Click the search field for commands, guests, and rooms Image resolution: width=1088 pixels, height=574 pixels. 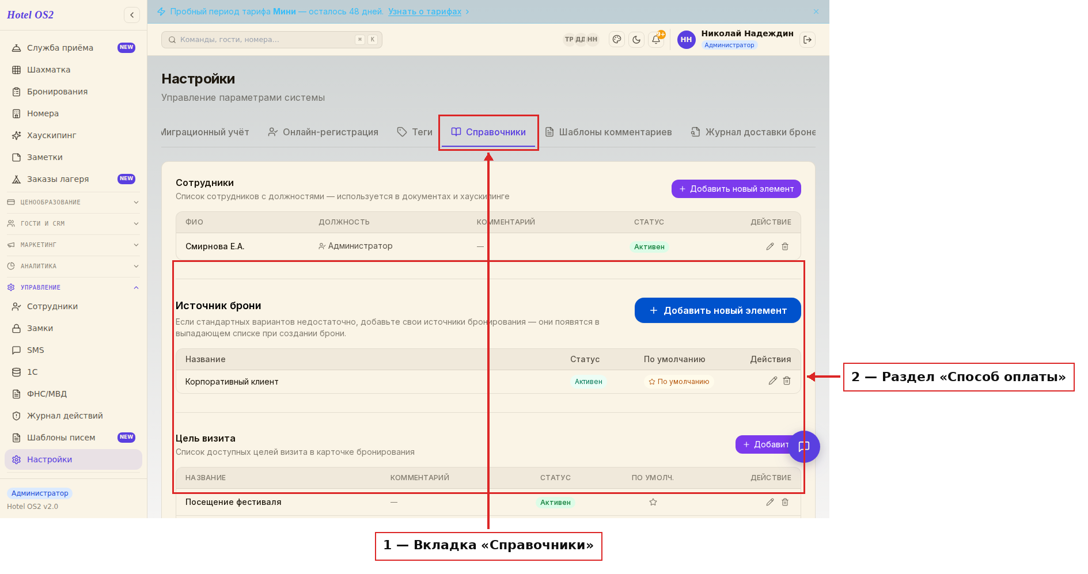[x=272, y=40]
